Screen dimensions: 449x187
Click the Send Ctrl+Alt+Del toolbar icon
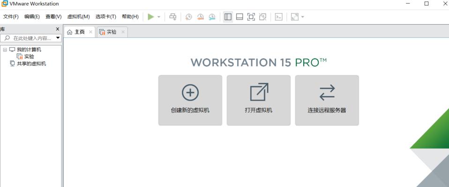point(172,17)
